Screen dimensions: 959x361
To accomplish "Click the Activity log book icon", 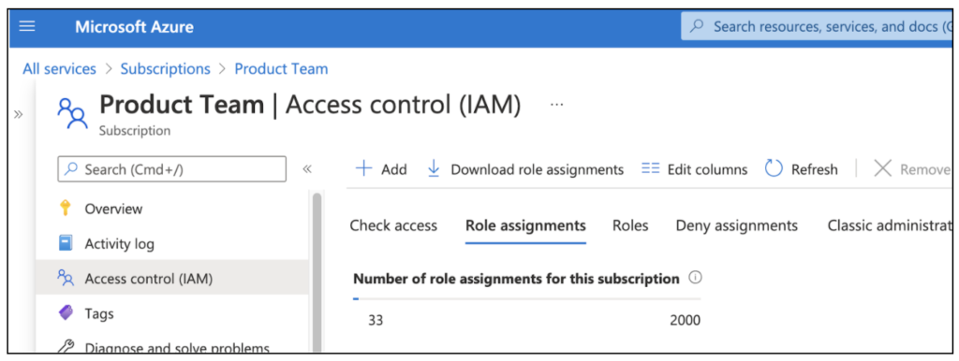I will [66, 244].
